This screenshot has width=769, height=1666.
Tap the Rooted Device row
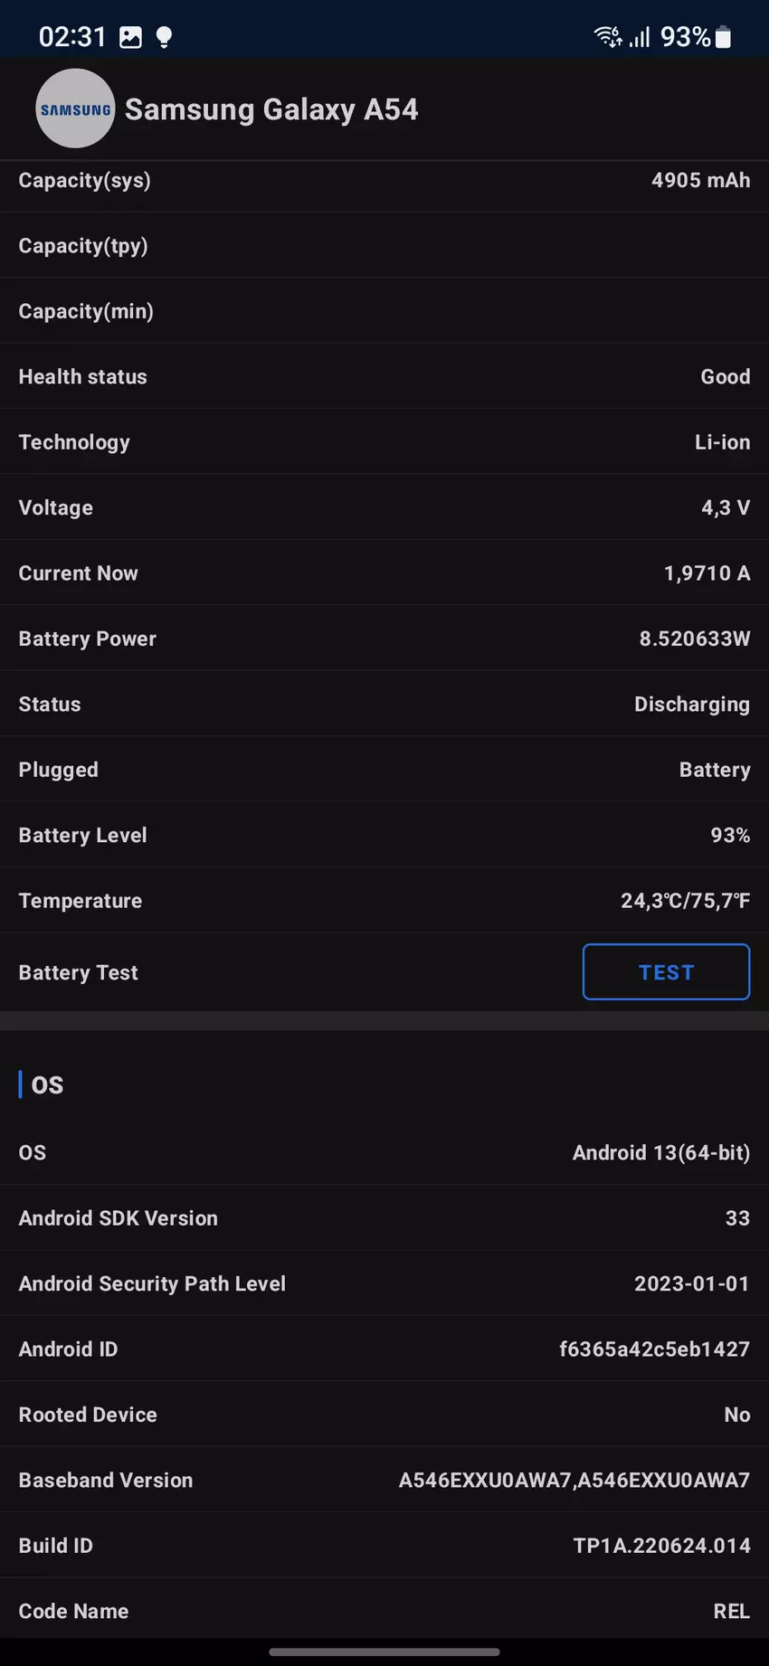(x=384, y=1415)
